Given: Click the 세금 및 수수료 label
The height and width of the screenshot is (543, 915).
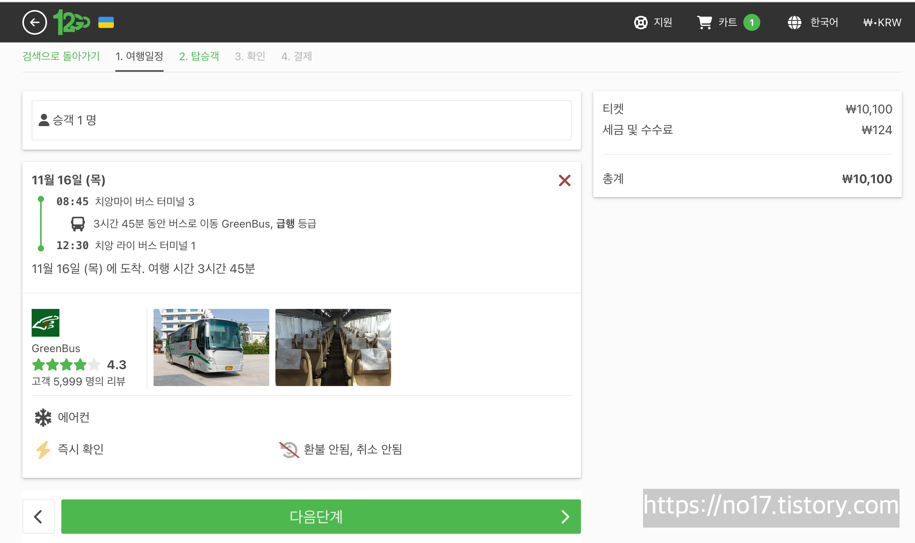Looking at the screenshot, I should (638, 130).
